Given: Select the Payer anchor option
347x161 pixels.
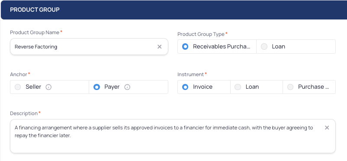Looking at the screenshot, I should 129,87.
